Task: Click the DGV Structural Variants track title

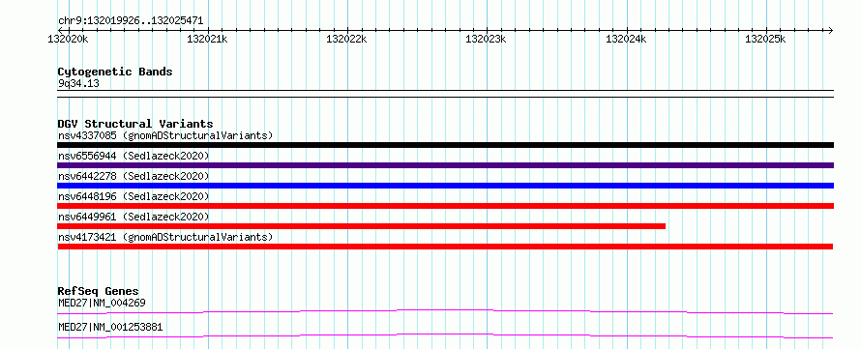Action: [x=135, y=124]
